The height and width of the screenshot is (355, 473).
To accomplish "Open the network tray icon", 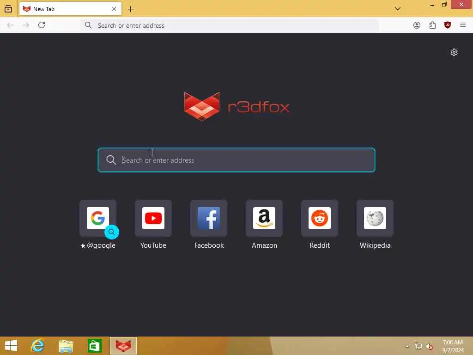I will point(418,346).
